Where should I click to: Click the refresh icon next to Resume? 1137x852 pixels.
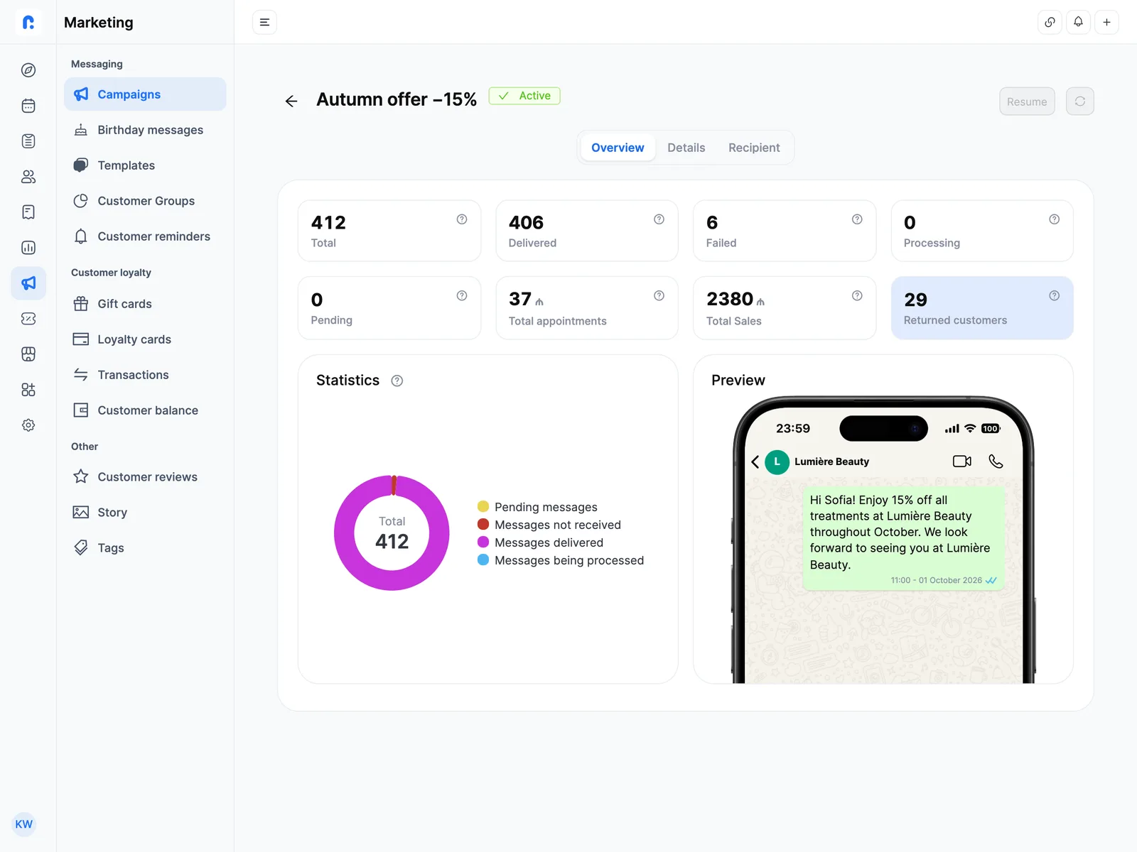(x=1079, y=102)
